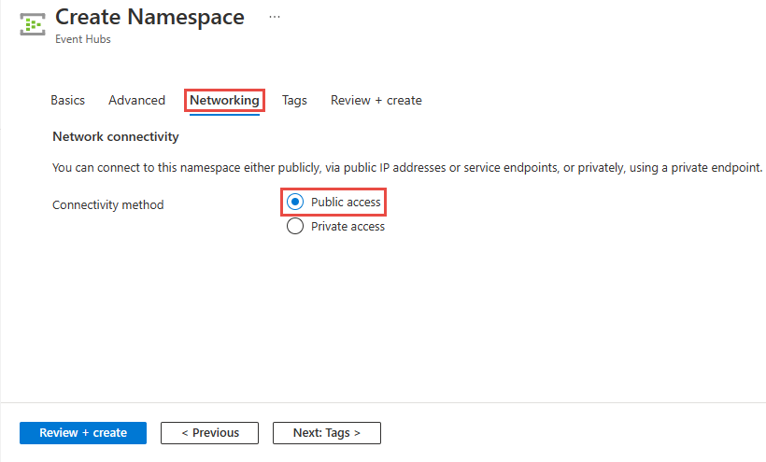Click the namespace connection description text
766x462 pixels.
coord(407,168)
